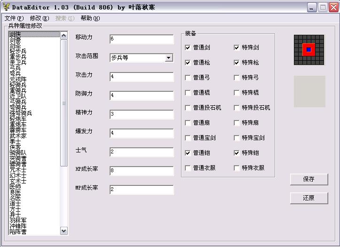340x247 pixels.
Task: Focus the 精神力 input field
Action: click(142, 114)
